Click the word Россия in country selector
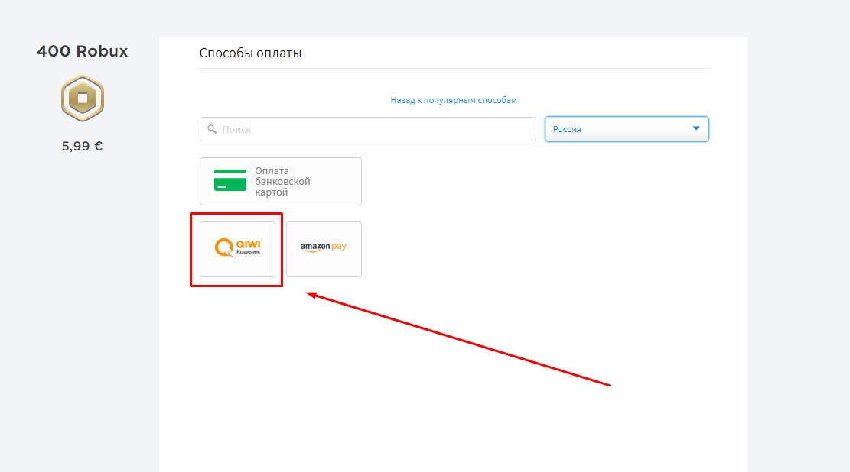Viewport: 850px width, 472px height. 567,129
